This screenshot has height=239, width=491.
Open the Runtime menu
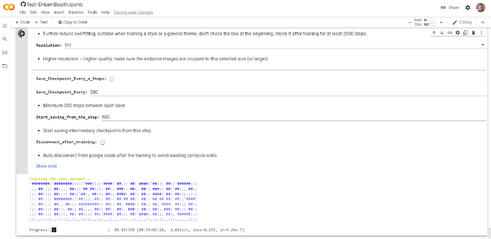click(76, 12)
